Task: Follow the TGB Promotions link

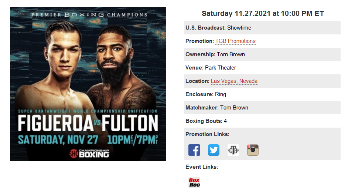Action: click(235, 41)
